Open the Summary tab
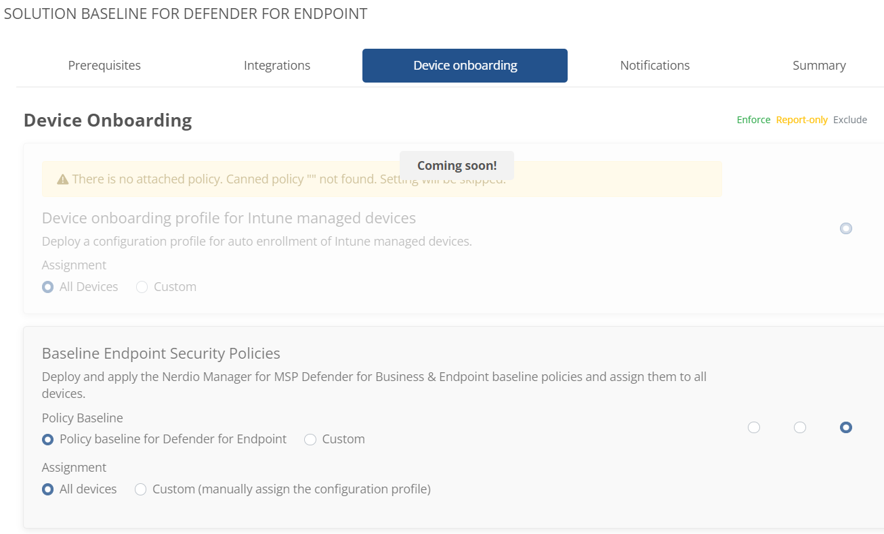 click(819, 66)
